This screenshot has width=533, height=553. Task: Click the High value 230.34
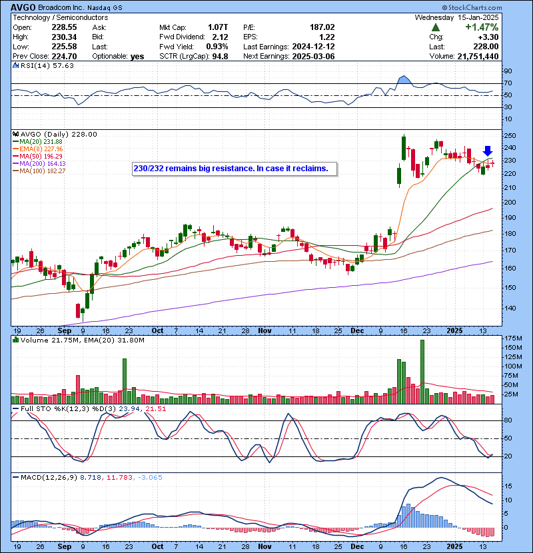(64, 37)
